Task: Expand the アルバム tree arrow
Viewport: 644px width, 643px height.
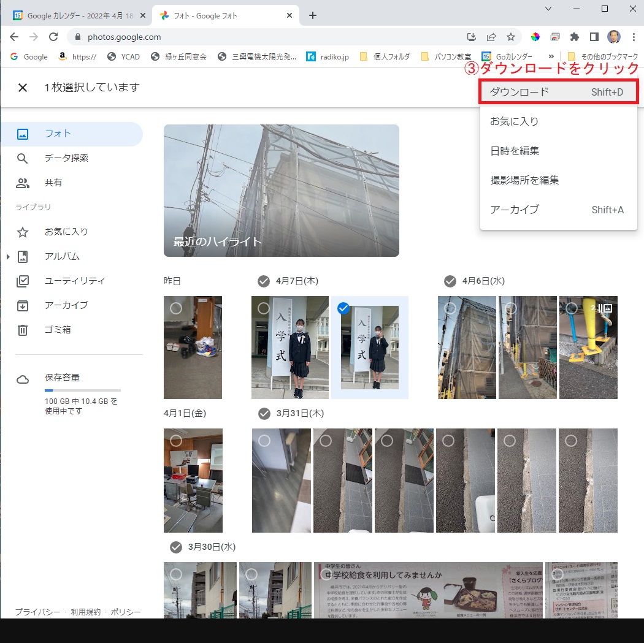Action: pyautogui.click(x=8, y=257)
